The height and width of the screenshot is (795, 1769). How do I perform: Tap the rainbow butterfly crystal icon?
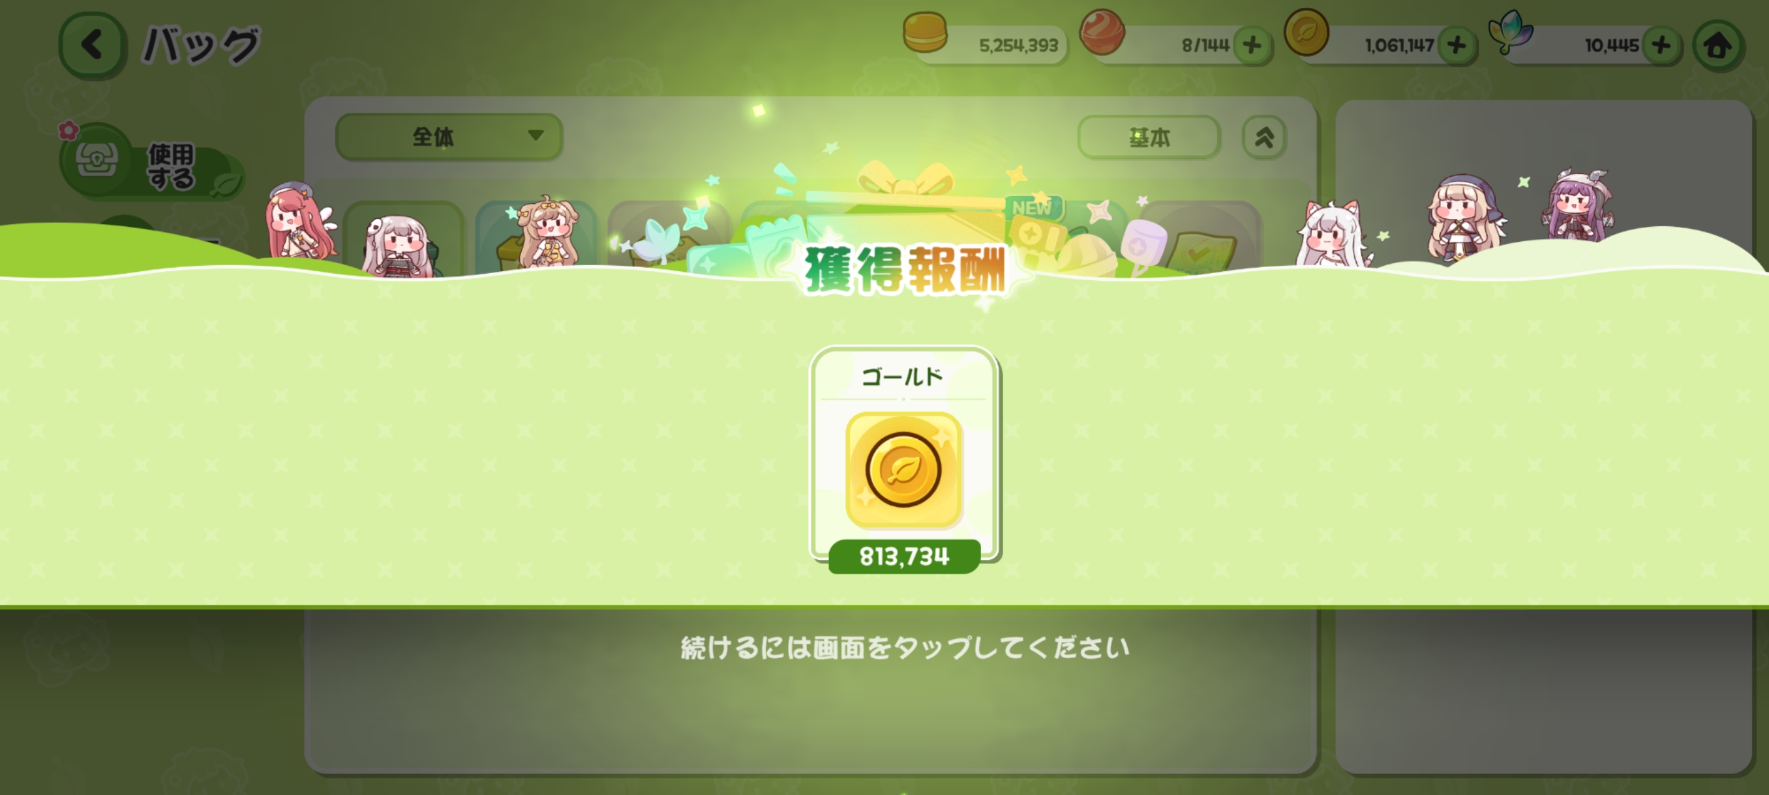pyautogui.click(x=1510, y=31)
